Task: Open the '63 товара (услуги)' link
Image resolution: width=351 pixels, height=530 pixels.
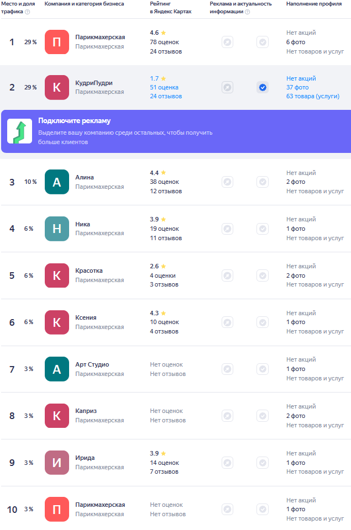Action: (313, 96)
